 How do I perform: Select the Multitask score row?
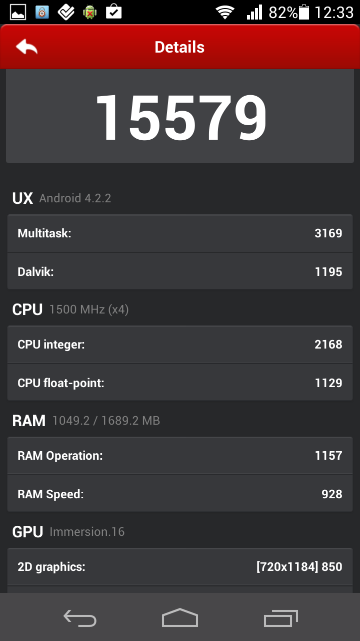pyautogui.click(x=180, y=233)
